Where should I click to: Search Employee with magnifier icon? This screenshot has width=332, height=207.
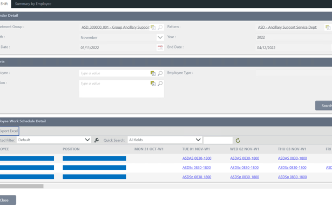pos(160,73)
